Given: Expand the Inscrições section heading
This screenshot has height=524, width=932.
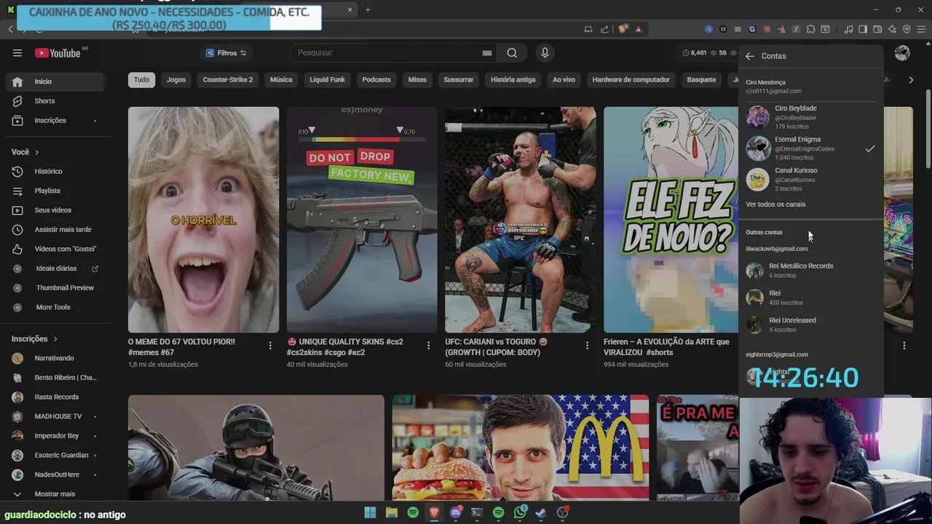Looking at the screenshot, I should [34, 339].
